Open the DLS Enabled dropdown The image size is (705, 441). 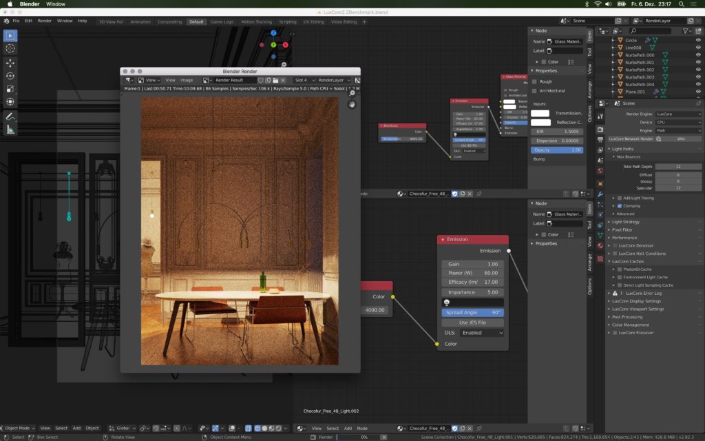tap(481, 333)
